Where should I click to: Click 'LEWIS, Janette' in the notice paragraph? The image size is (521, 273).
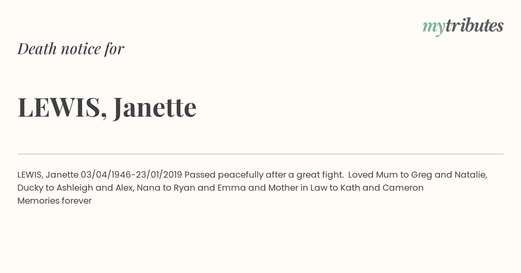(x=48, y=175)
